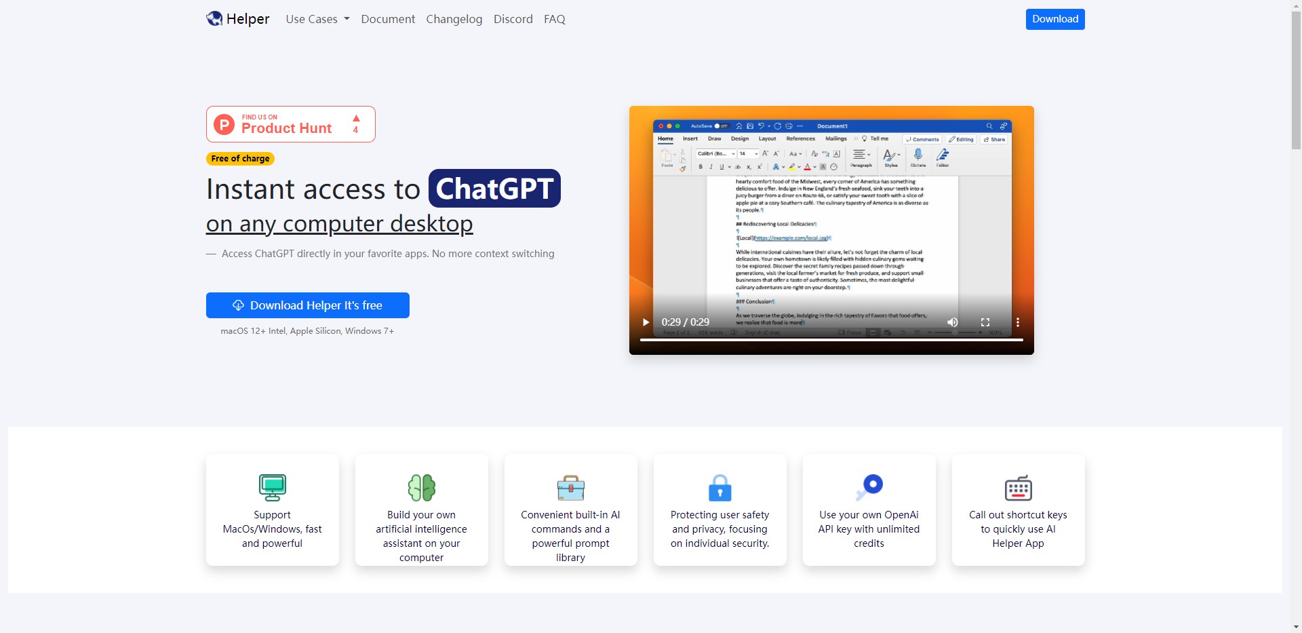Click on any computer desktop heading
Screen dimensions: 1302x633
coord(340,223)
